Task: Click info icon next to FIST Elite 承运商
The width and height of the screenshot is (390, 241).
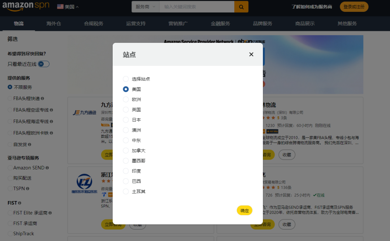Action: [x=50, y=213]
